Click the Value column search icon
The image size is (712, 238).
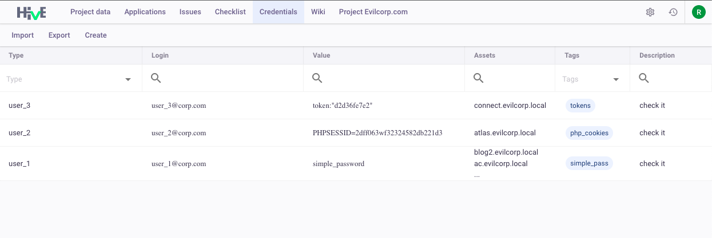pyautogui.click(x=317, y=78)
